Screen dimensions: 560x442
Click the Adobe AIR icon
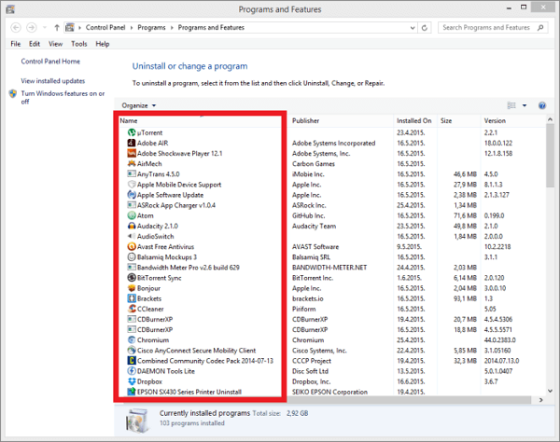pyautogui.click(x=130, y=143)
